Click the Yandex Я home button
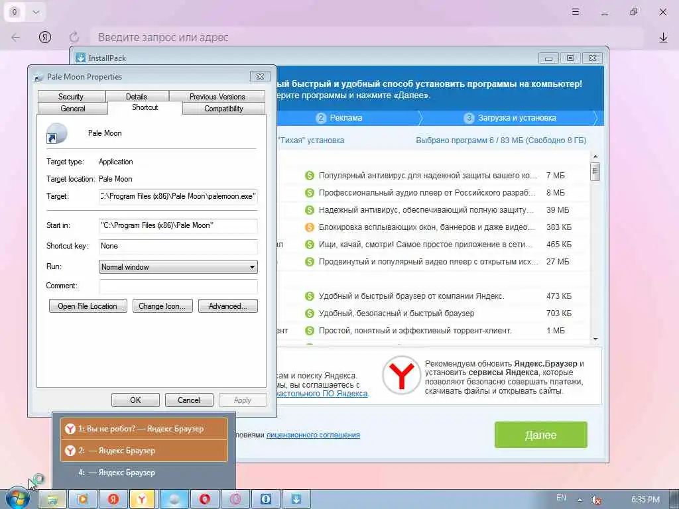679x509 pixels. click(45, 37)
